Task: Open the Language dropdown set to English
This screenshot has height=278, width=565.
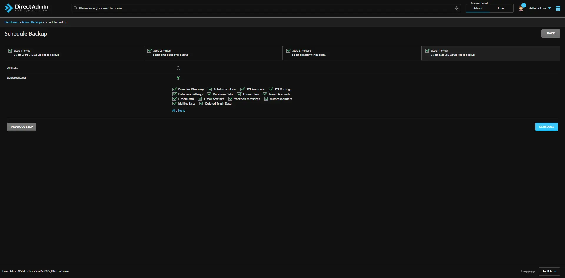Action: (549, 272)
